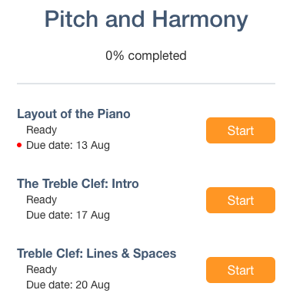The height and width of the screenshot is (303, 293).
Task: Click the word Spaces in third lesson title
Action: [x=155, y=254]
